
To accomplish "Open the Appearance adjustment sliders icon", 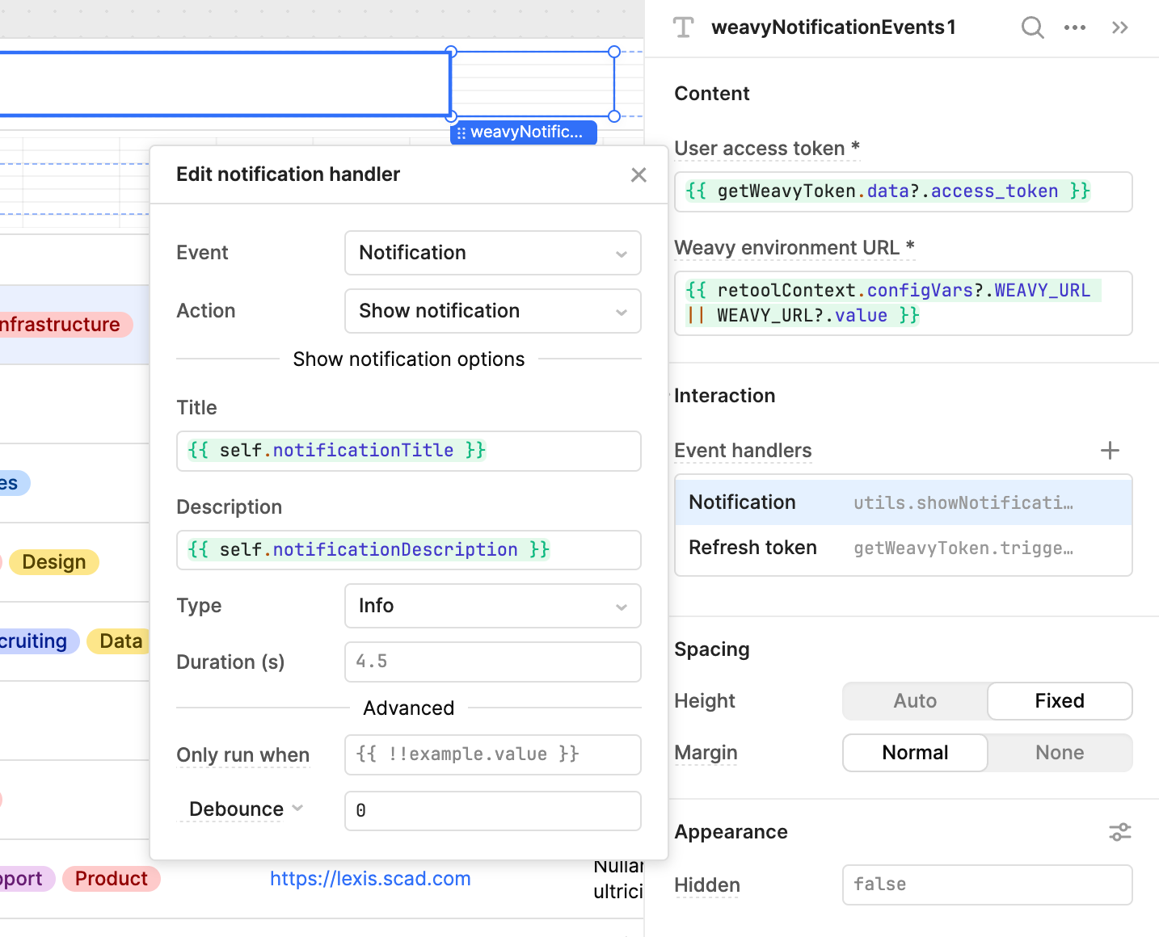I will 1119,831.
